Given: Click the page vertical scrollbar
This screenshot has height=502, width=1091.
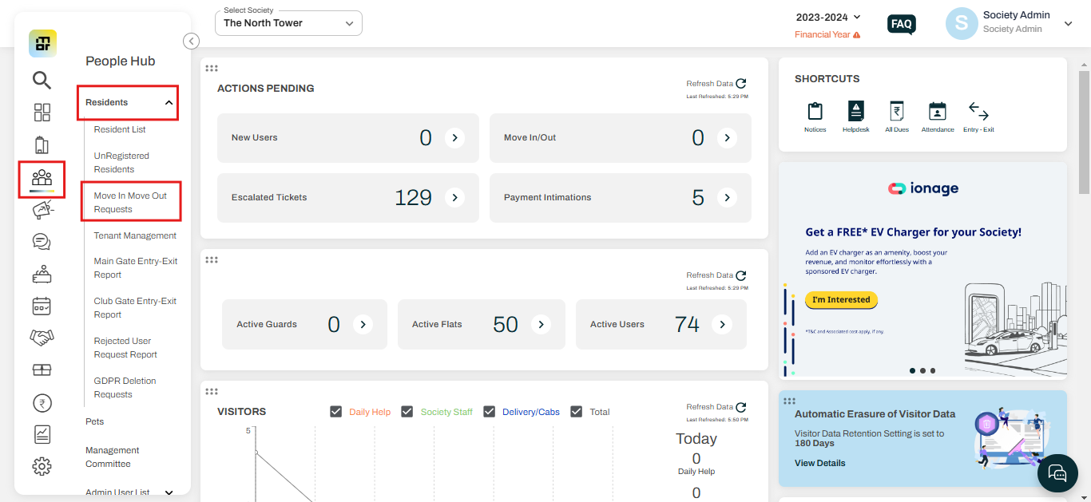Looking at the screenshot, I should [1084, 132].
